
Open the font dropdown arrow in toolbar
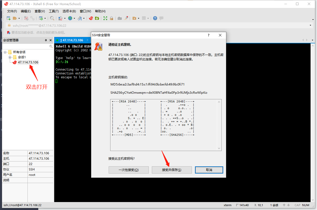84,18
